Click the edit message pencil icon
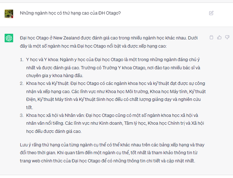 [211, 13]
